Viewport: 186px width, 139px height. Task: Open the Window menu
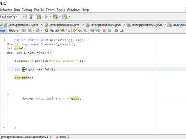click(x=73, y=10)
